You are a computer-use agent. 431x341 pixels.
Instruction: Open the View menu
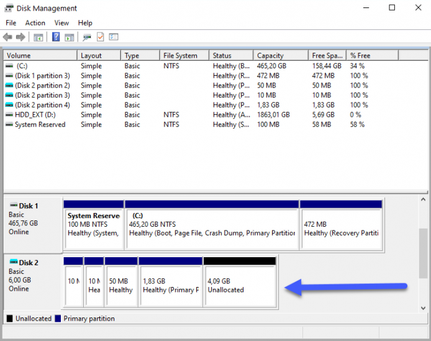pyautogui.click(x=61, y=23)
